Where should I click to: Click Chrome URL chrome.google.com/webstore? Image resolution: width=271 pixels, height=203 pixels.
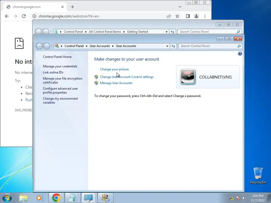(x=69, y=16)
